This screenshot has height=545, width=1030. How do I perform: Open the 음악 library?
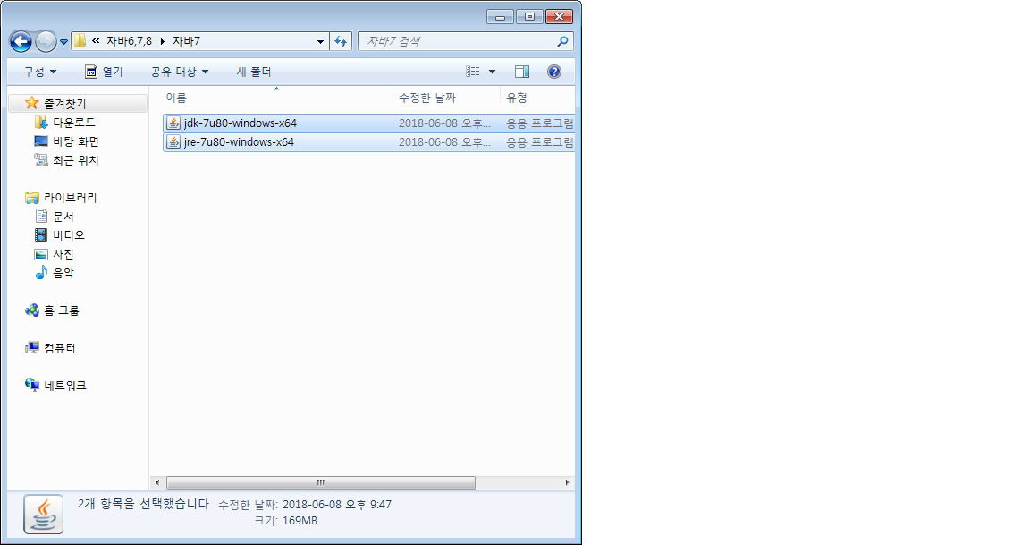[x=63, y=273]
